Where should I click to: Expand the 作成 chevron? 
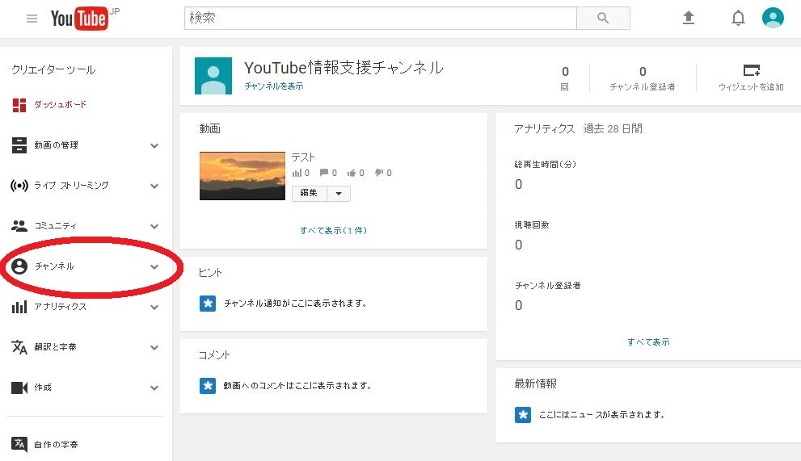click(x=154, y=388)
